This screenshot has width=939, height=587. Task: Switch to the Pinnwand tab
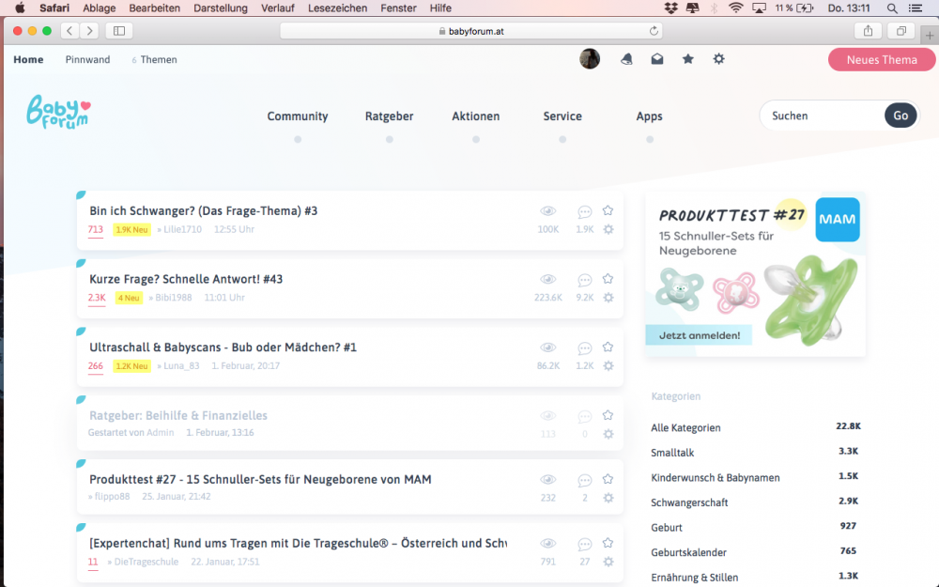pos(87,59)
